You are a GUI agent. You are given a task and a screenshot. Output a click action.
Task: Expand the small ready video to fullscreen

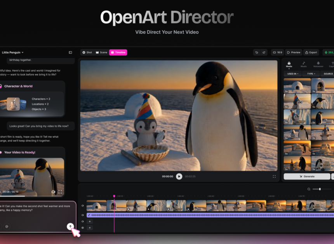[60, 192]
